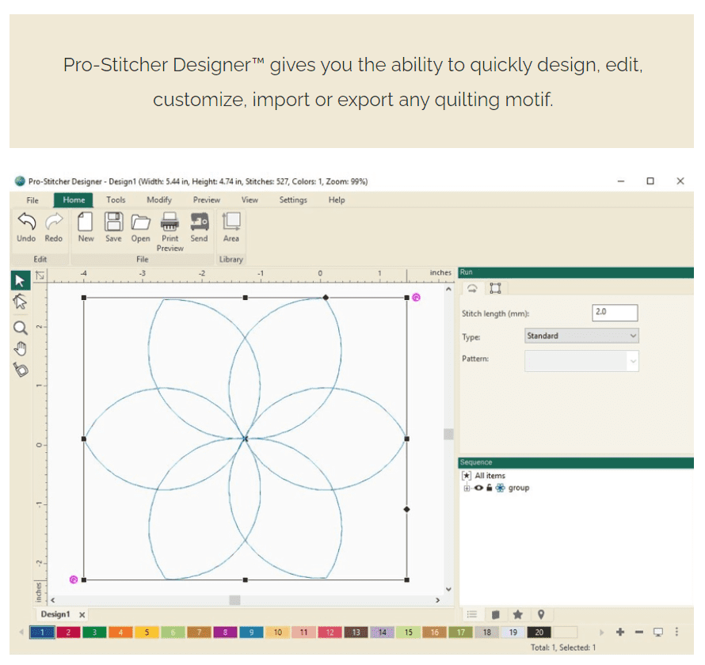Viewport: 705px width, 665px height.
Task: Click the monitor display icon
Action: (657, 633)
